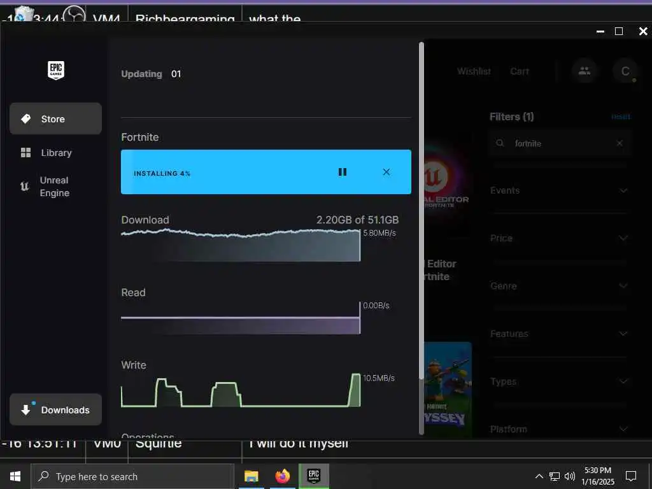
Task: Minimize the Epic Games Launcher window
Action: point(600,32)
